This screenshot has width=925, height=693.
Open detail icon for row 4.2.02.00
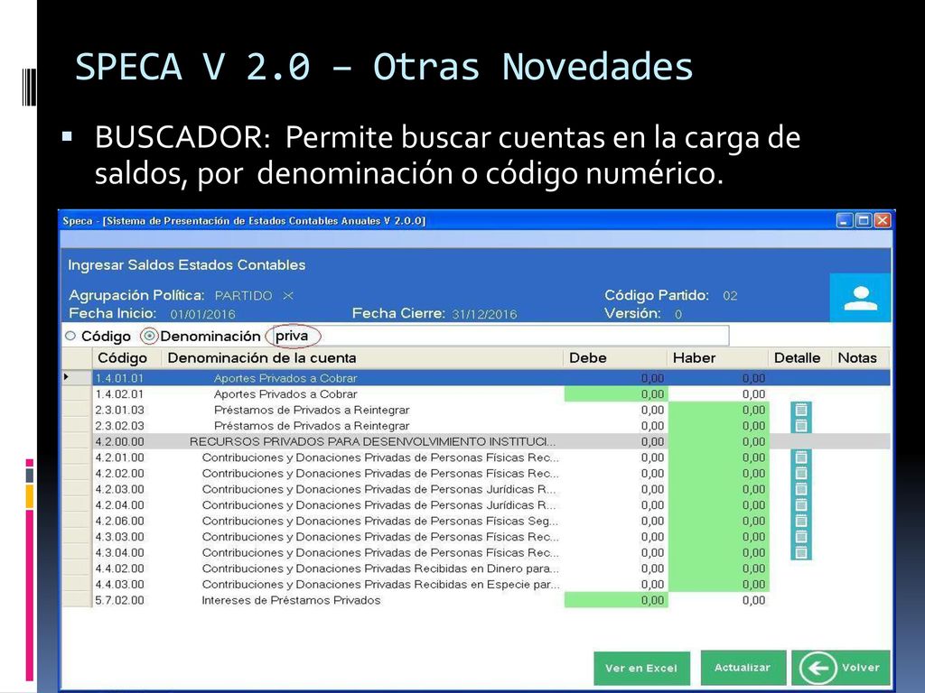(x=801, y=473)
